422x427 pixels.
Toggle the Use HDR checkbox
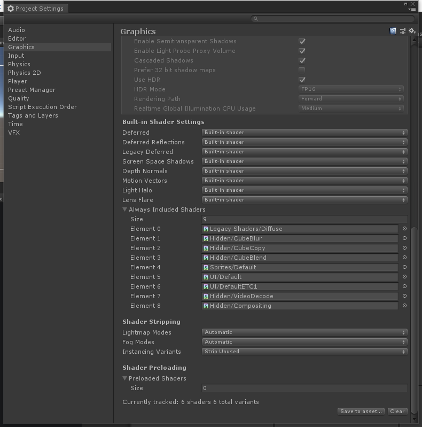point(302,80)
